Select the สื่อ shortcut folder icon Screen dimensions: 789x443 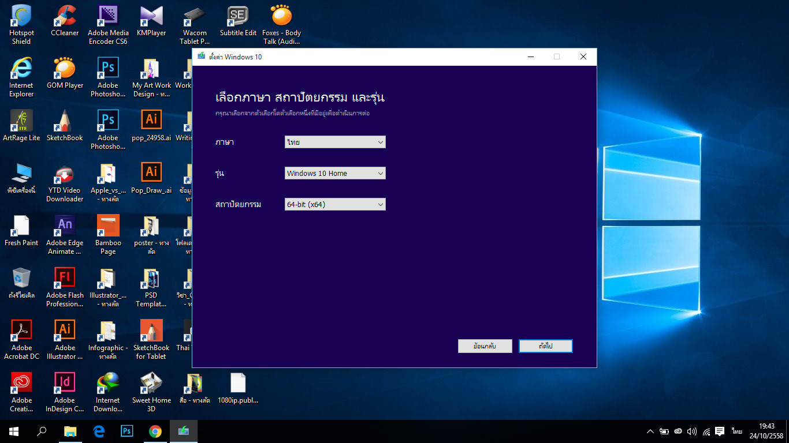click(x=195, y=388)
